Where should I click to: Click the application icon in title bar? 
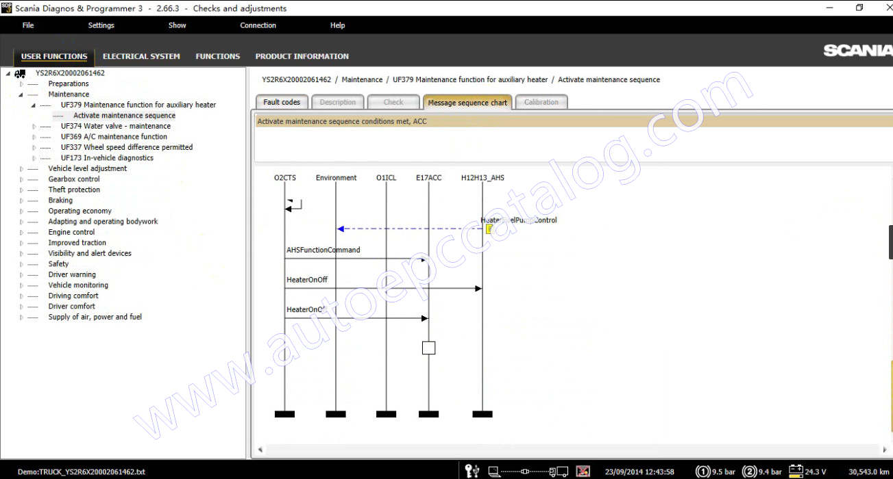pos(7,8)
